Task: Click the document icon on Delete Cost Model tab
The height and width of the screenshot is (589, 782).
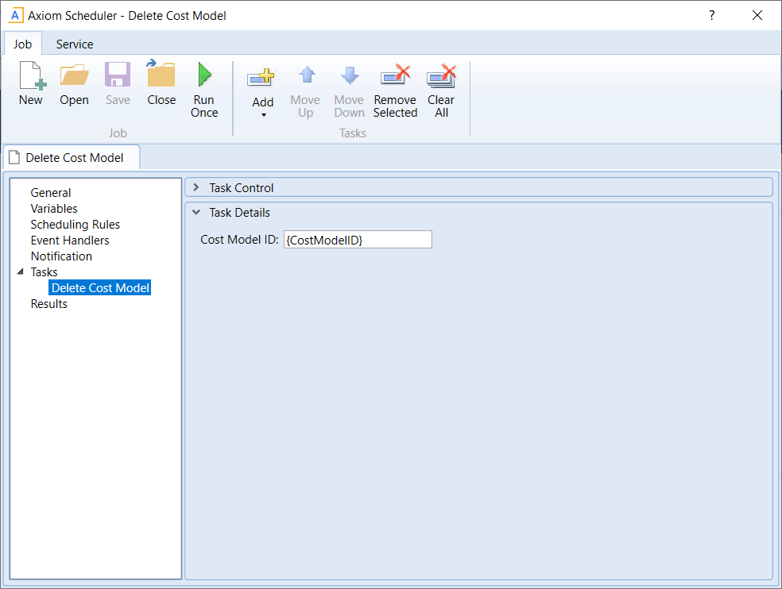Action: [x=14, y=157]
